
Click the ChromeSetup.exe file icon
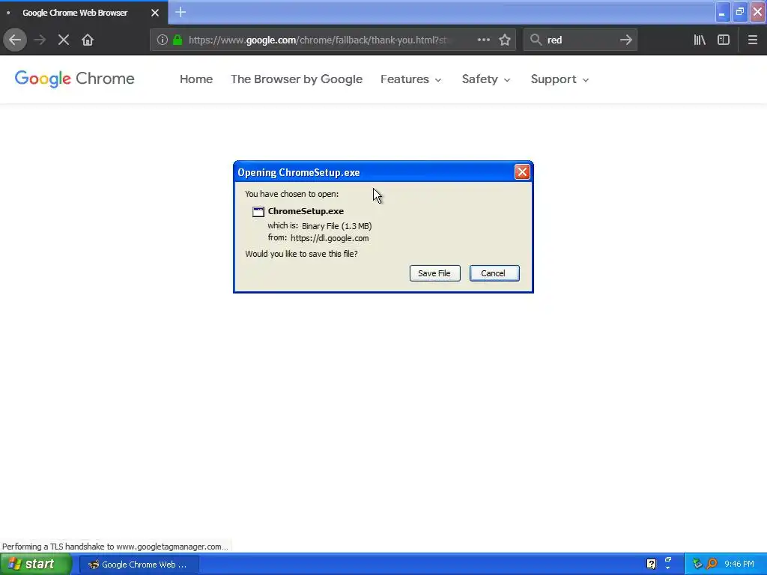(x=258, y=212)
